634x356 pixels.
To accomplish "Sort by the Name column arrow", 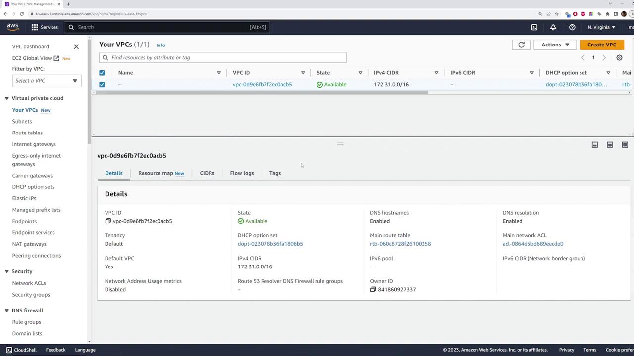I will pyautogui.click(x=219, y=73).
